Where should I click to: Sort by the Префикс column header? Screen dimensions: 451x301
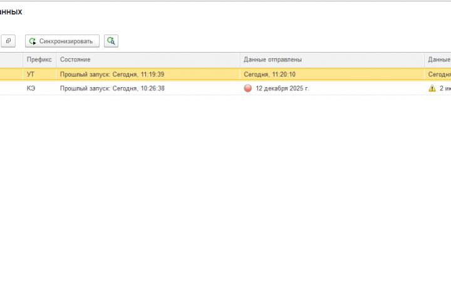[39, 60]
